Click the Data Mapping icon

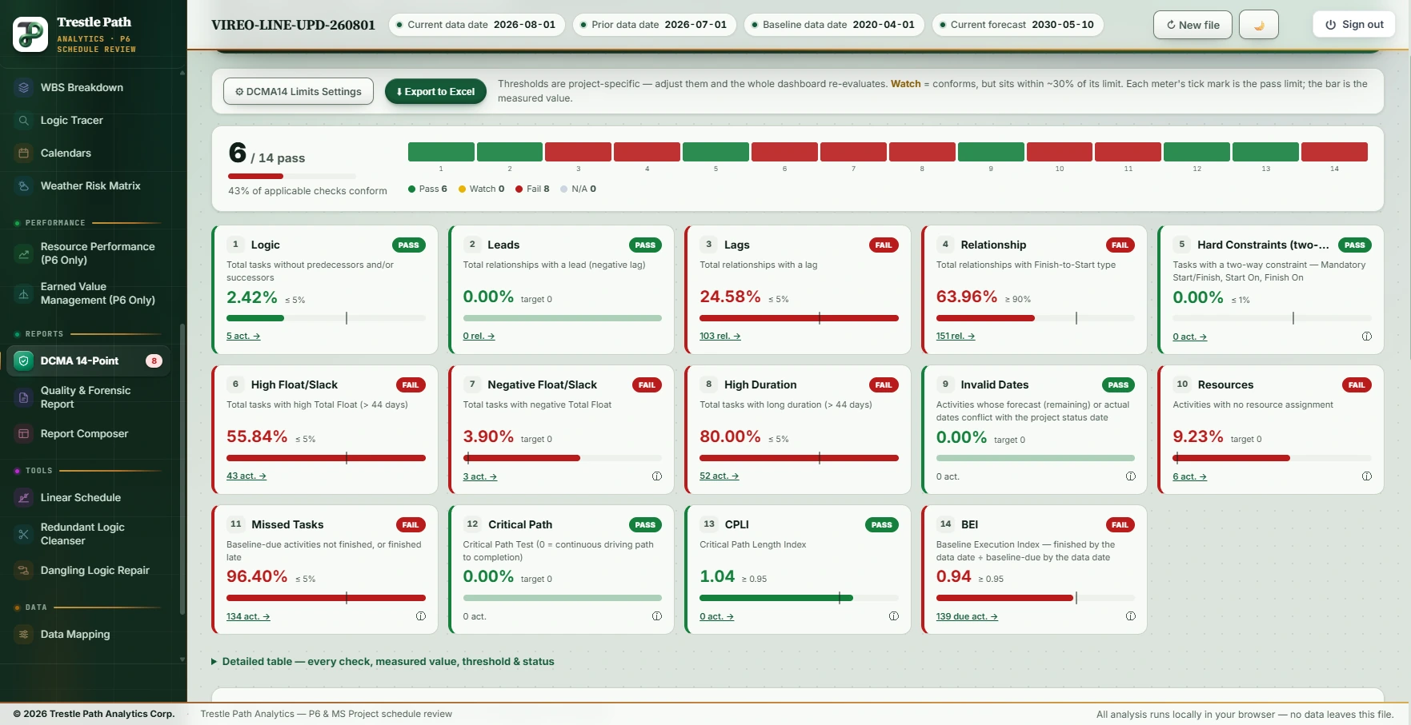(24, 635)
